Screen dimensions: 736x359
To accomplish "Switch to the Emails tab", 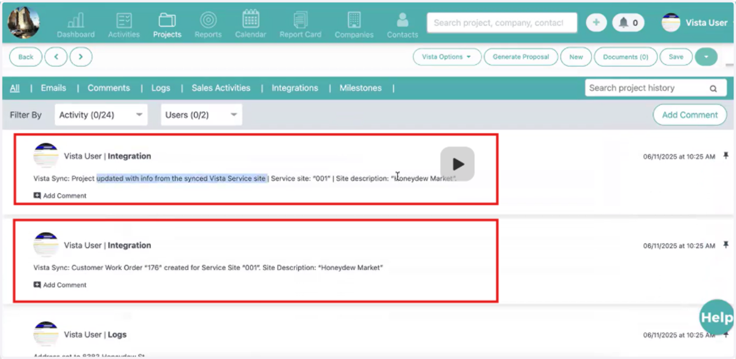I will coord(53,88).
